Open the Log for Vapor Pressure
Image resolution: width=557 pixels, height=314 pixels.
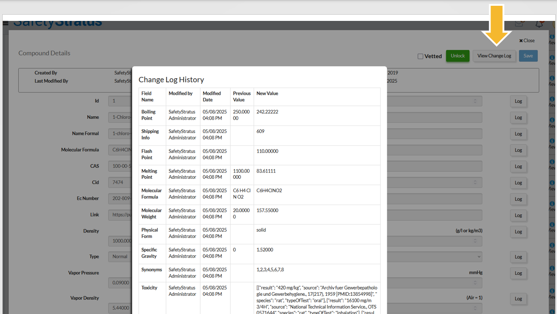[x=518, y=274]
